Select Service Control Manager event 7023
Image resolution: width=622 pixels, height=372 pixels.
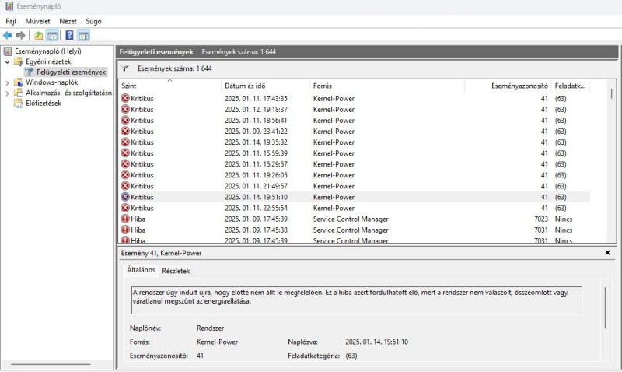[x=355, y=219]
